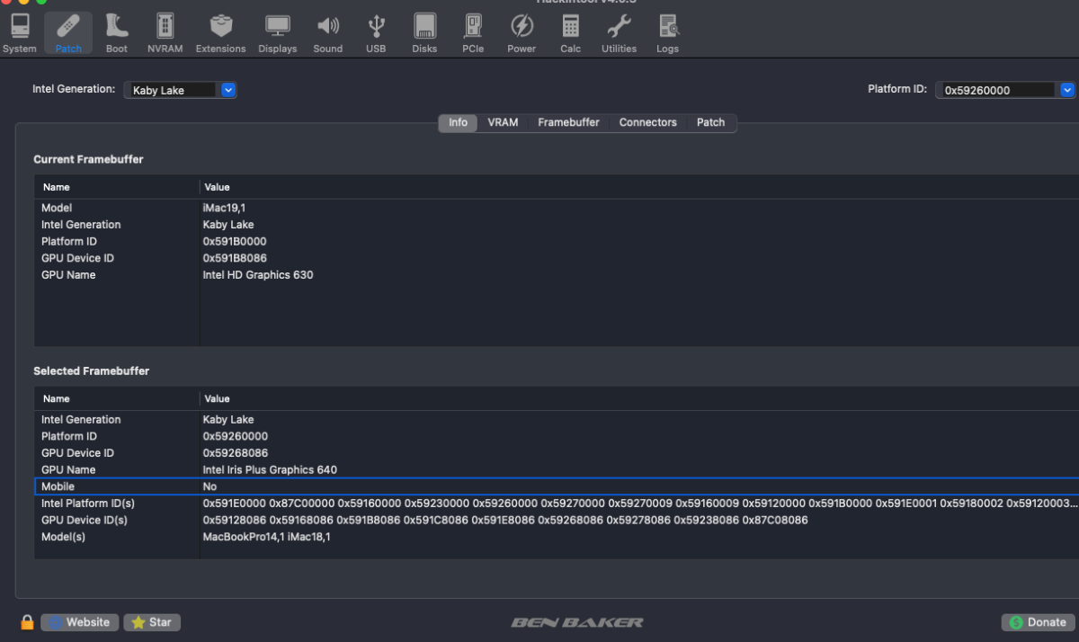The height and width of the screenshot is (642, 1079).
Task: Click Value column header in Current Framebuffer
Action: pyautogui.click(x=639, y=187)
